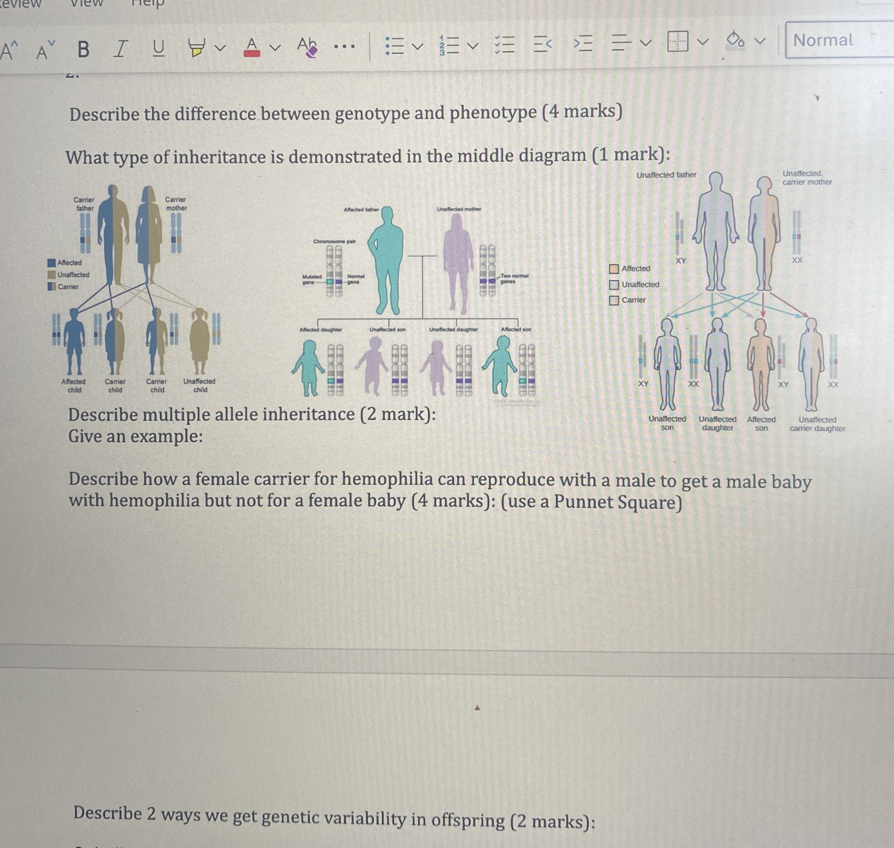Click the 'Describe multiple allele inheritance' line
This screenshot has height=848, width=894.
pos(252,415)
